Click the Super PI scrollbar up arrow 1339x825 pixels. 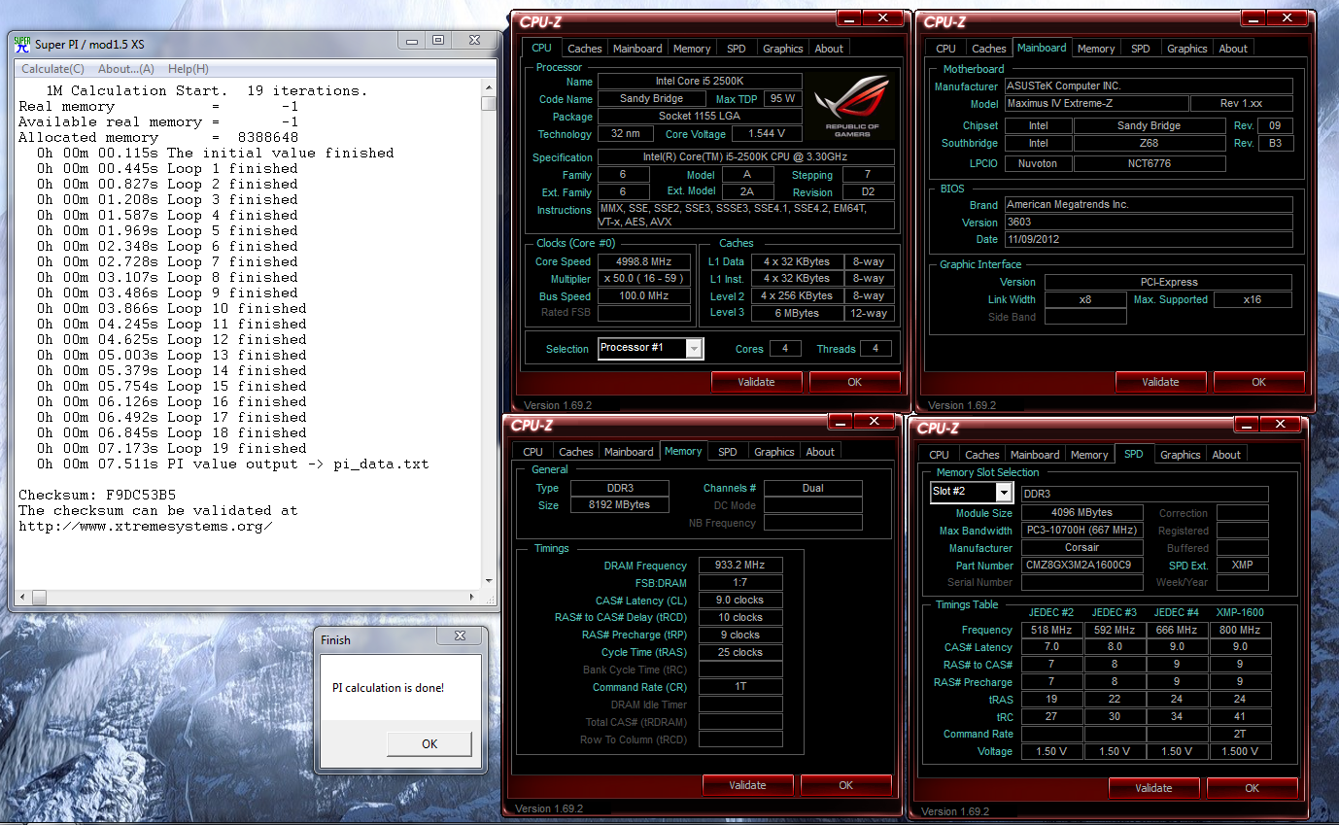[x=489, y=87]
